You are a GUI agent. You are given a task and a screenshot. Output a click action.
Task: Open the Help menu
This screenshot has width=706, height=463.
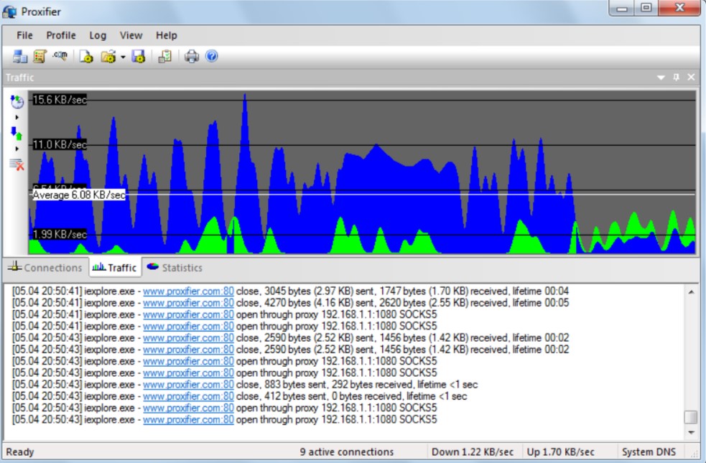point(166,36)
